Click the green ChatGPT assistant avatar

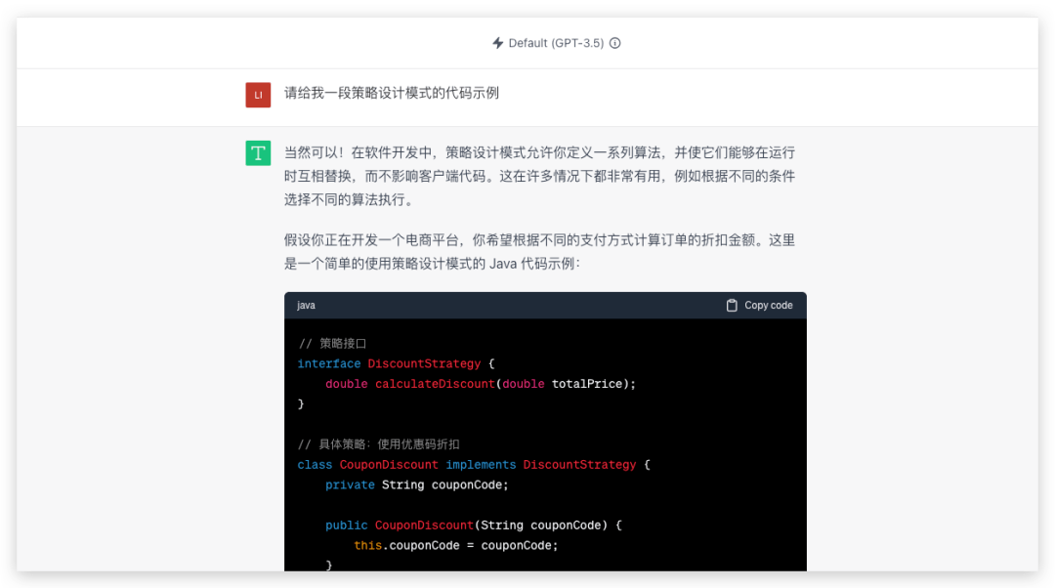pyautogui.click(x=258, y=152)
